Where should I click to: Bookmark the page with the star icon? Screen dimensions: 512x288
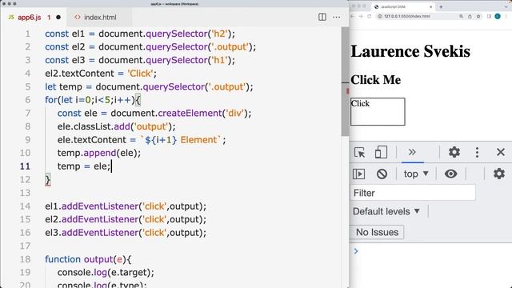pos(478,16)
